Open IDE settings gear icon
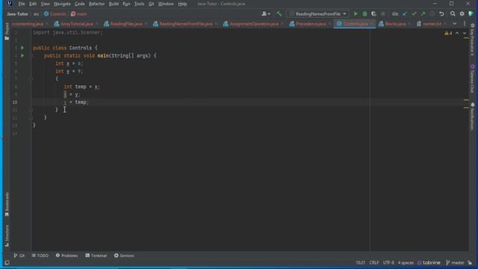The height and width of the screenshot is (269, 478). [x=462, y=14]
